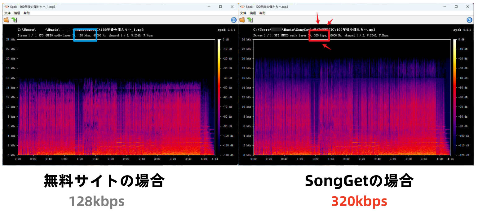
Task: Open a file via the folder icon in the SongGet window
Action: click(x=242, y=20)
